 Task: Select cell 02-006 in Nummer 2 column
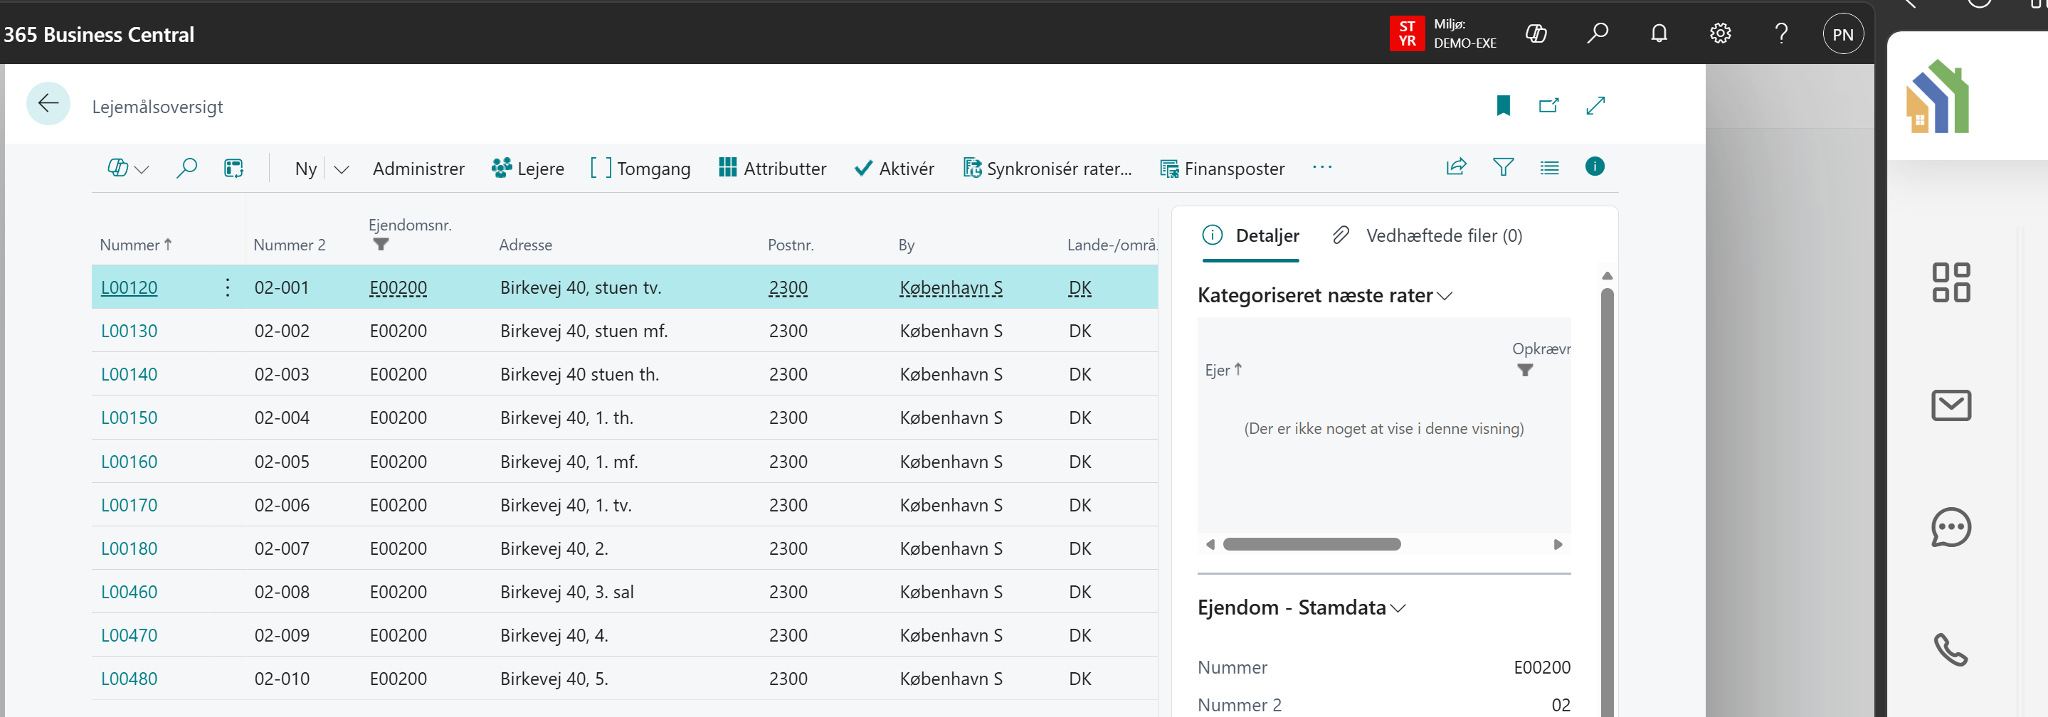pyautogui.click(x=283, y=505)
